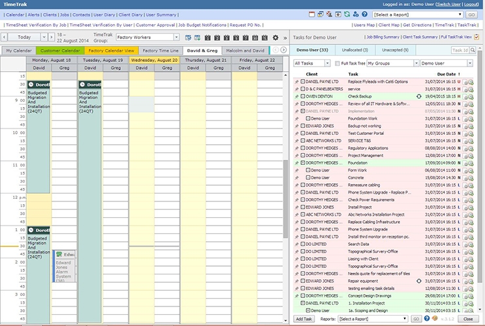
Task: Switch to the Customer Calendar tab
Action: (x=60, y=50)
